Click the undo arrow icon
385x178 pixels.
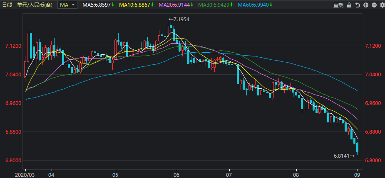point(358,5)
